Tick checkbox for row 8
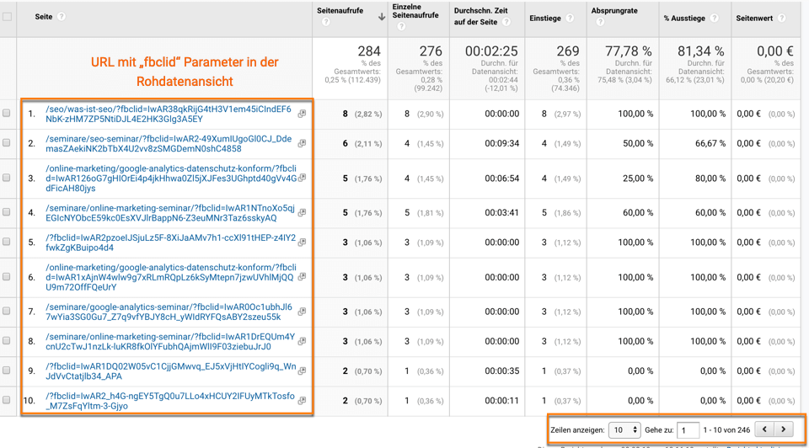 pyautogui.click(x=6, y=341)
